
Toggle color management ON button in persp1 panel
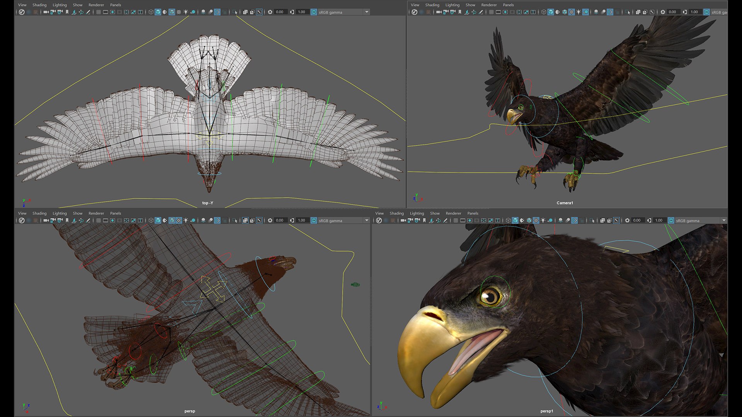[671, 220]
